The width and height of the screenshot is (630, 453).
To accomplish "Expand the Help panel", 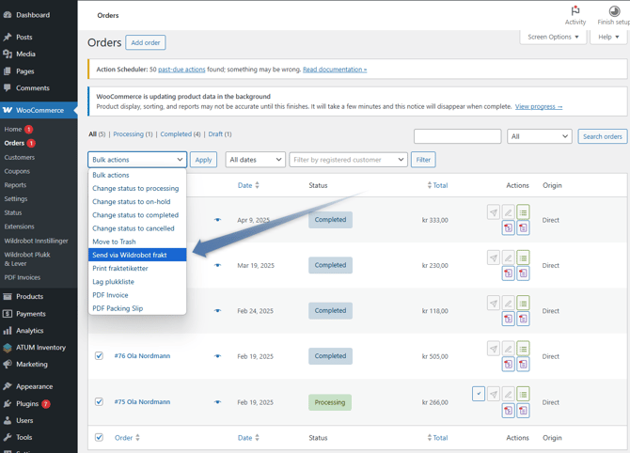I will (608, 37).
